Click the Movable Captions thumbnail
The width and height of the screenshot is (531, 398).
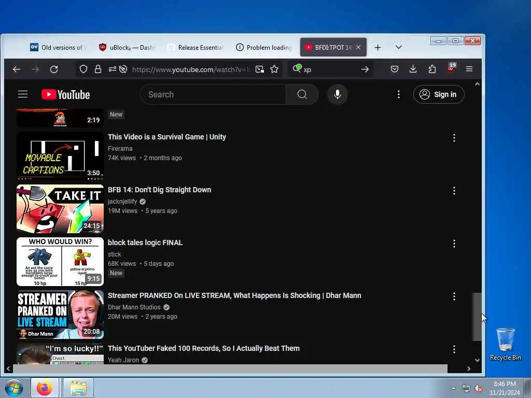click(x=60, y=155)
